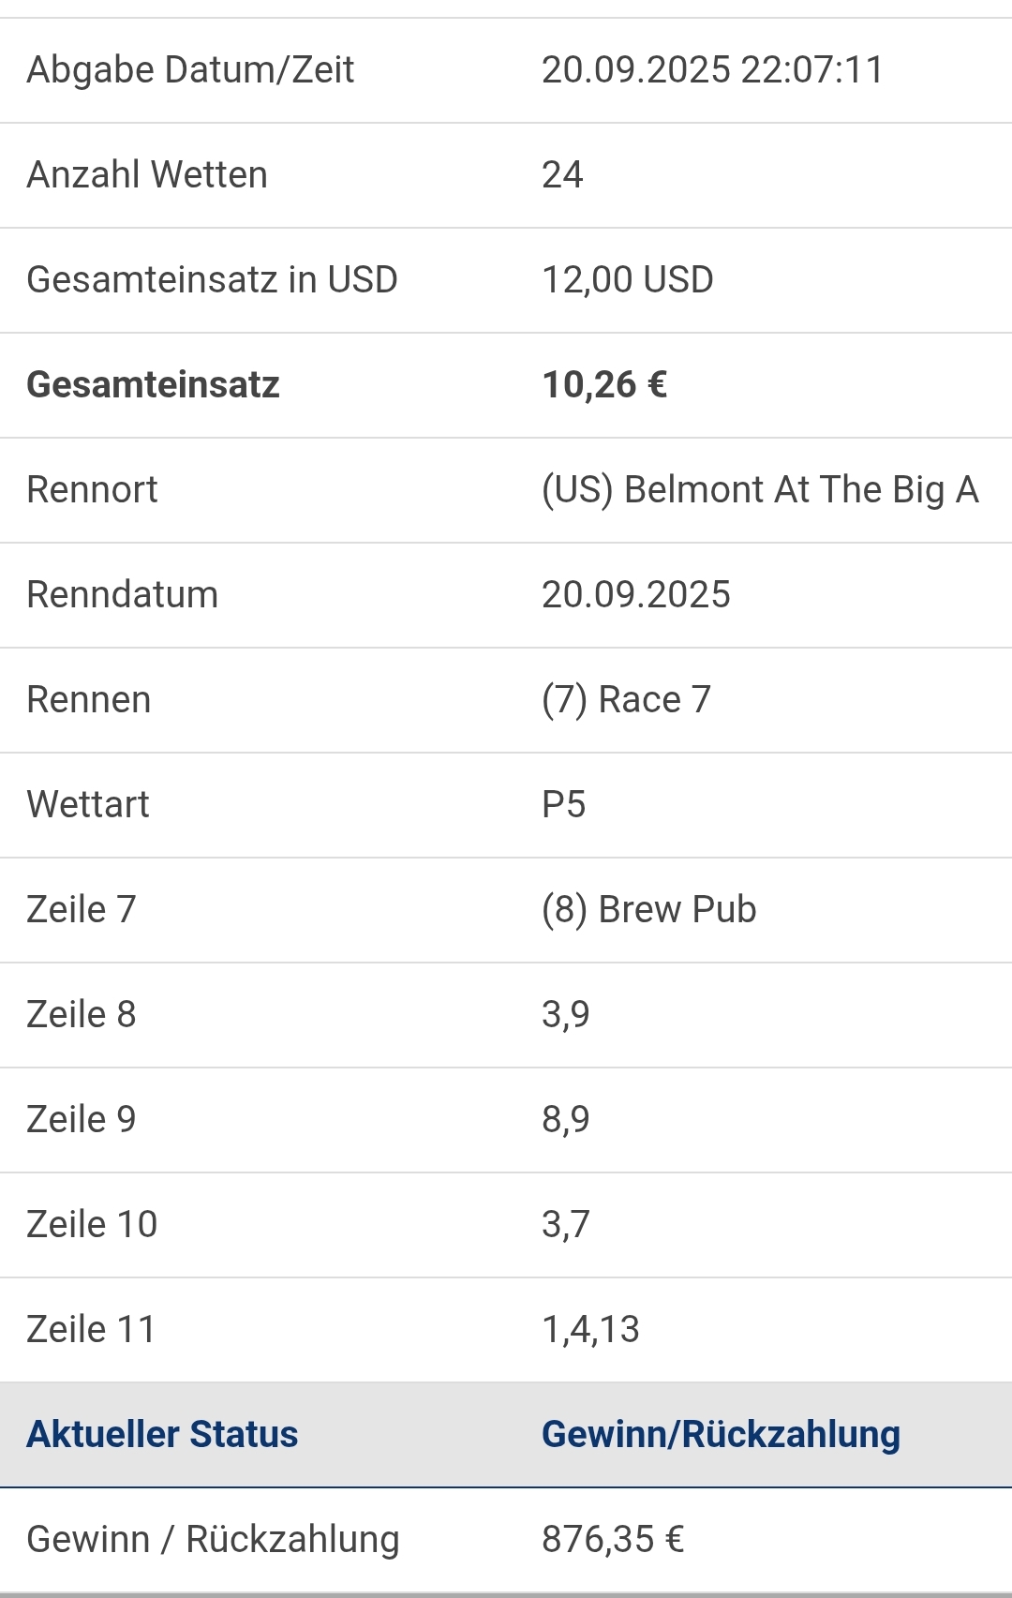The width and height of the screenshot is (1012, 1598).
Task: Click the Wettart value P5
Action: pyautogui.click(x=563, y=805)
